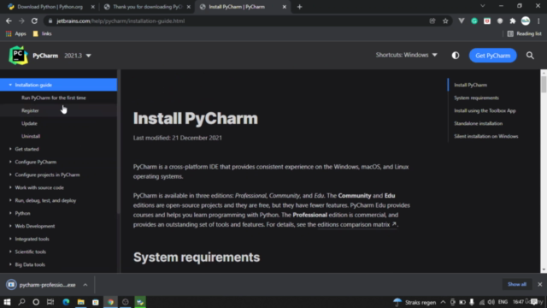Click the green Grammarly extension icon
The height and width of the screenshot is (308, 547).
tap(474, 21)
